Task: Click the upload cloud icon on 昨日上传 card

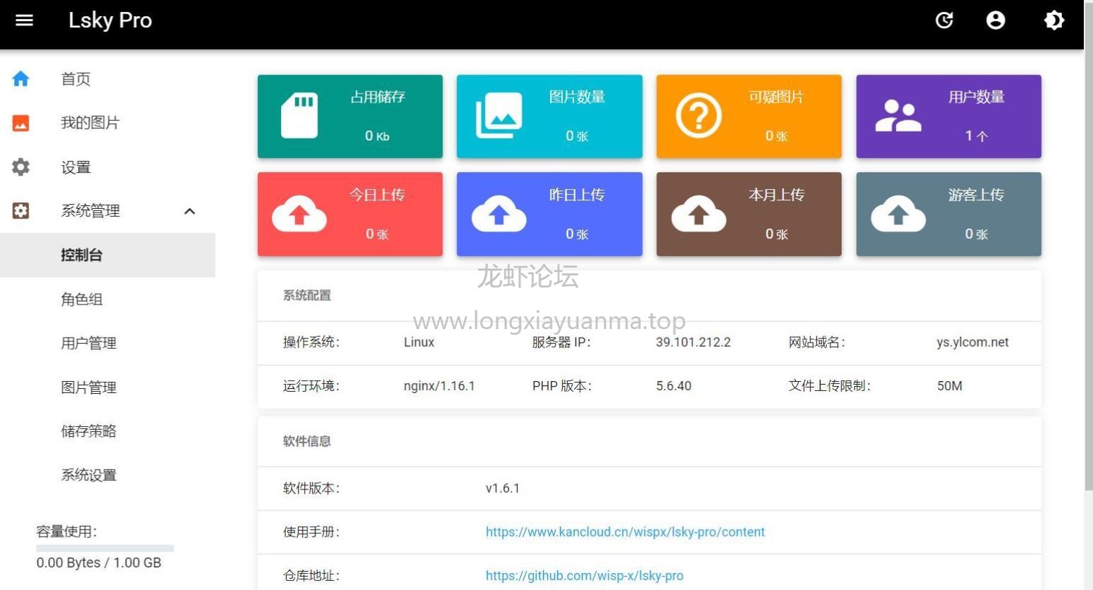Action: click(499, 214)
